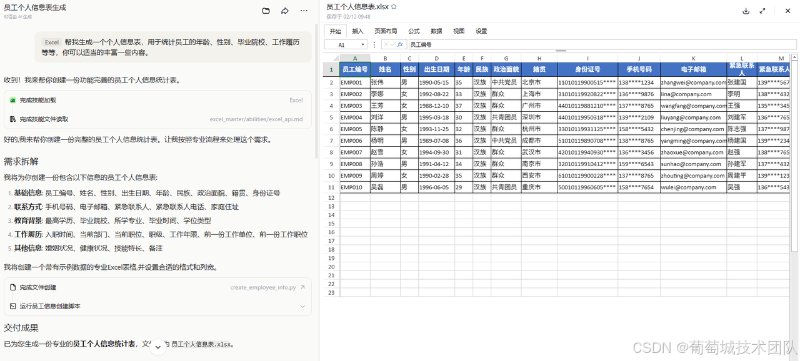The width and height of the screenshot is (800, 361).
Task: Switch to the 开始 ribbon tab
Action: [x=336, y=31]
